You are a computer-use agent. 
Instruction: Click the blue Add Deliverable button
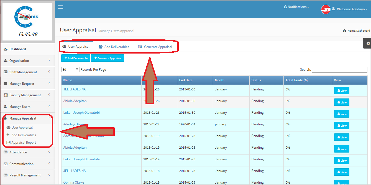pos(76,58)
